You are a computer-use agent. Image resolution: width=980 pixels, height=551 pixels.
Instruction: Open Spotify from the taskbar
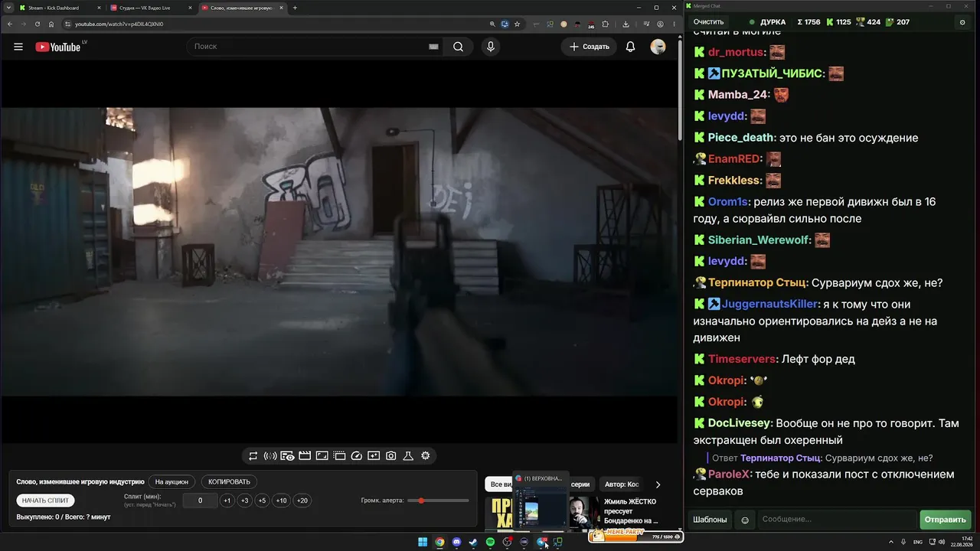[x=490, y=543]
